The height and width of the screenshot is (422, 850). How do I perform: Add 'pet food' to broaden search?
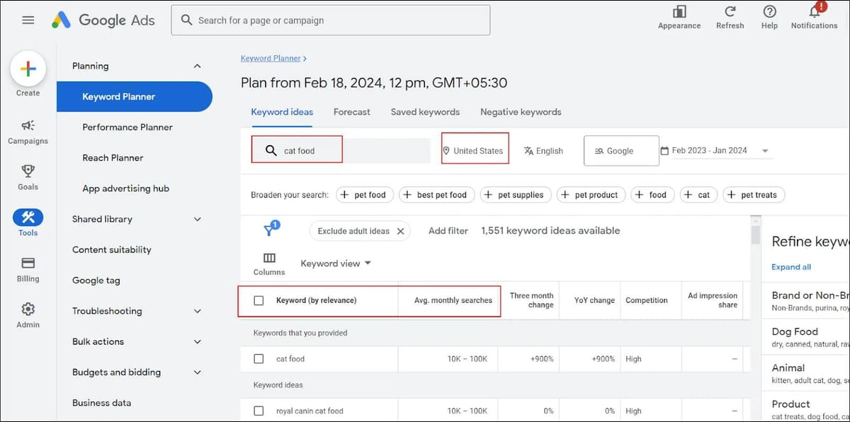[x=365, y=195]
